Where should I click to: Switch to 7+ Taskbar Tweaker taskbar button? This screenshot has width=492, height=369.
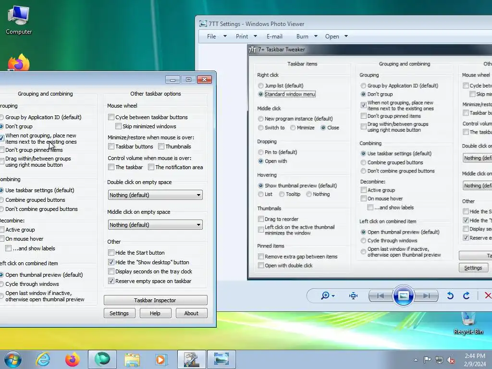pos(191,359)
